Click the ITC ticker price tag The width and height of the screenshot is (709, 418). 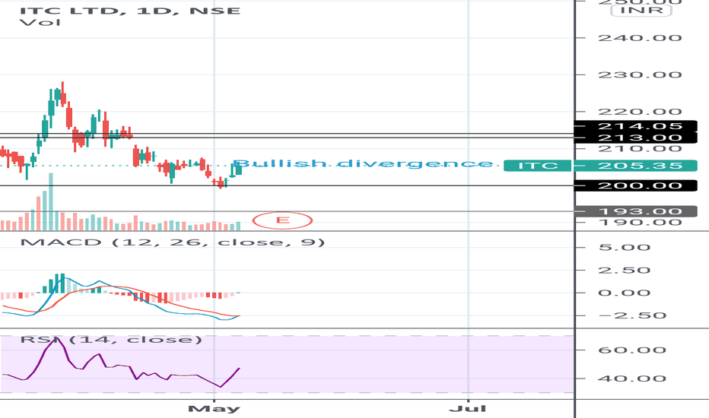(537, 166)
